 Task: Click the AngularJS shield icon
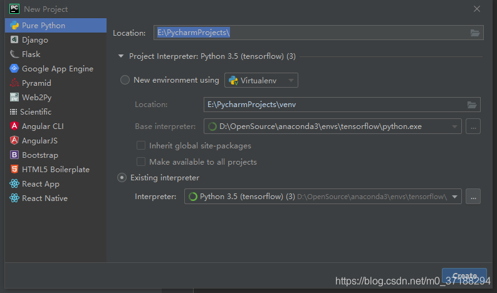click(x=14, y=140)
